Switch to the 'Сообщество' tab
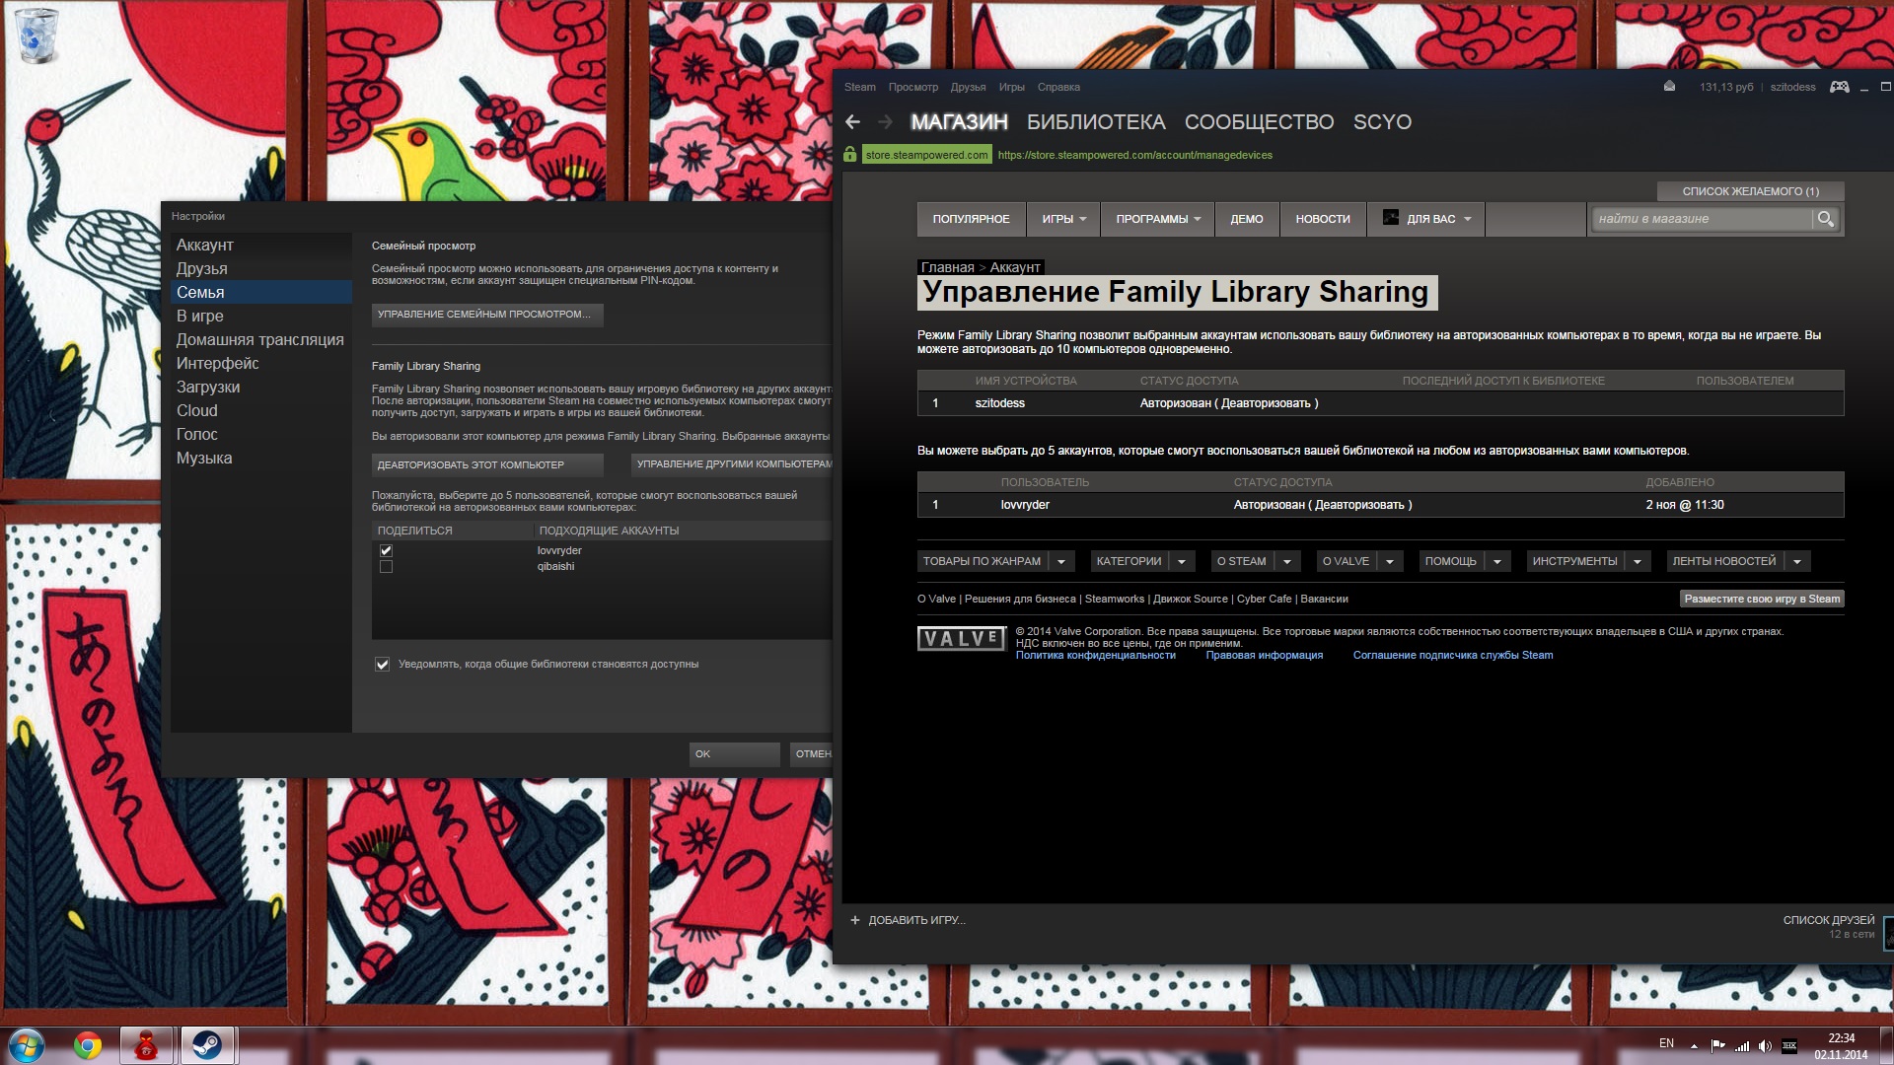Screen dimensions: 1894x1065 [1259, 122]
